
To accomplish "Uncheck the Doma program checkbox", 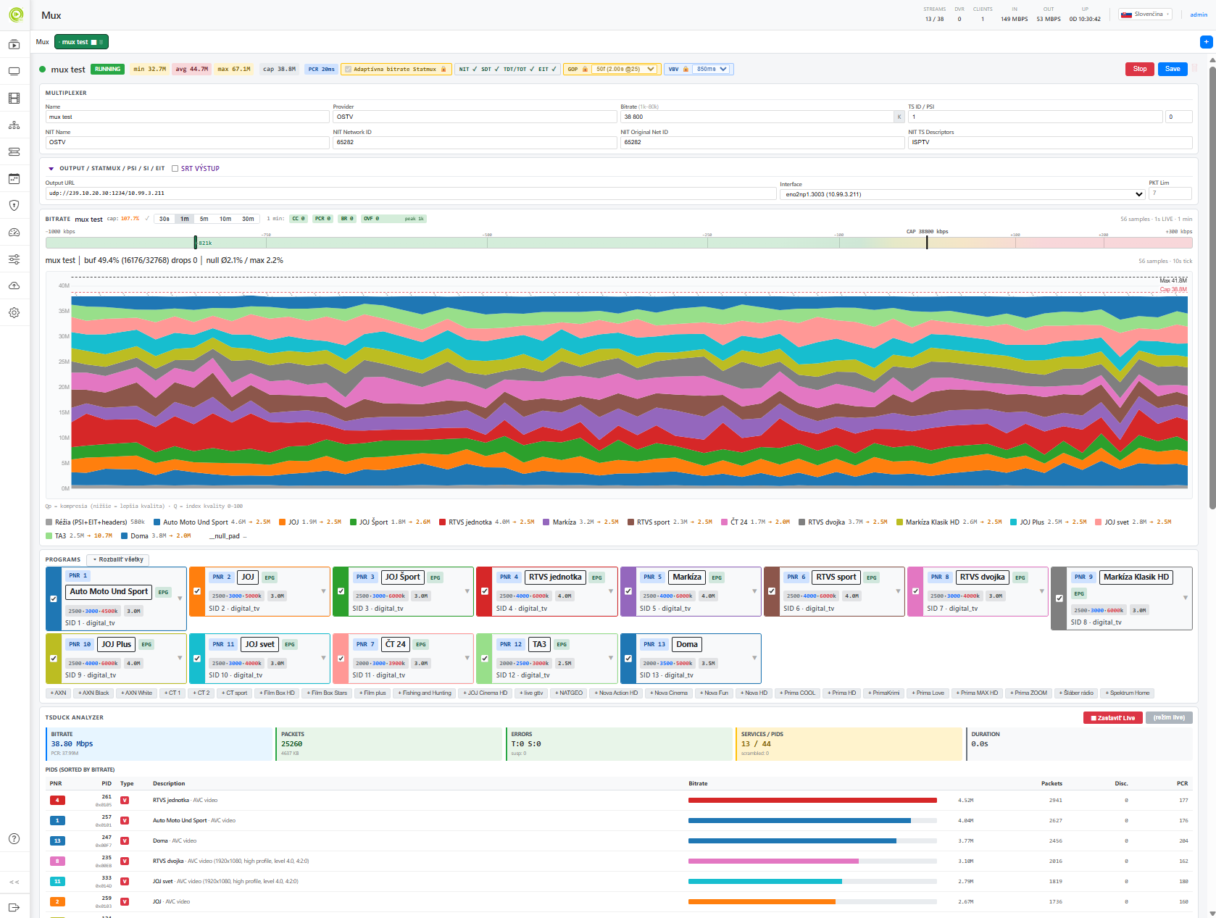I will (x=628, y=659).
